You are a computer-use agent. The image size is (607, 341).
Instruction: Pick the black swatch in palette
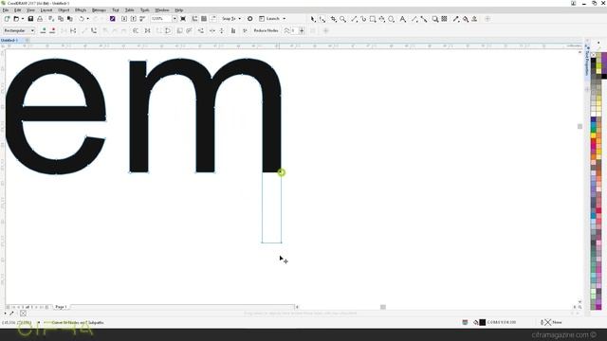593,61
